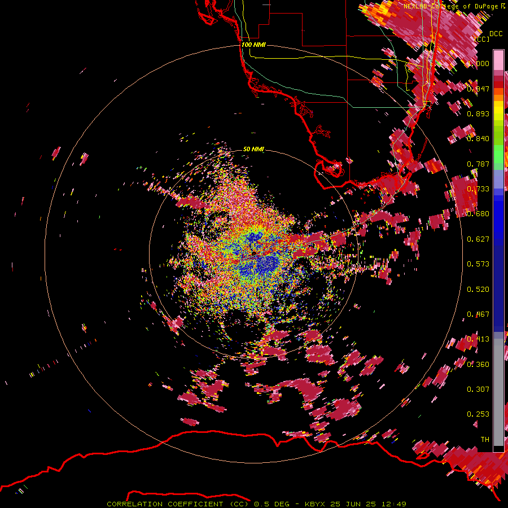Pick the light pink top color bar segment

[x=498, y=60]
